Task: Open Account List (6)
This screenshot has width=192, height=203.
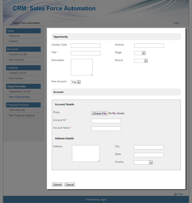Action: (18, 54)
